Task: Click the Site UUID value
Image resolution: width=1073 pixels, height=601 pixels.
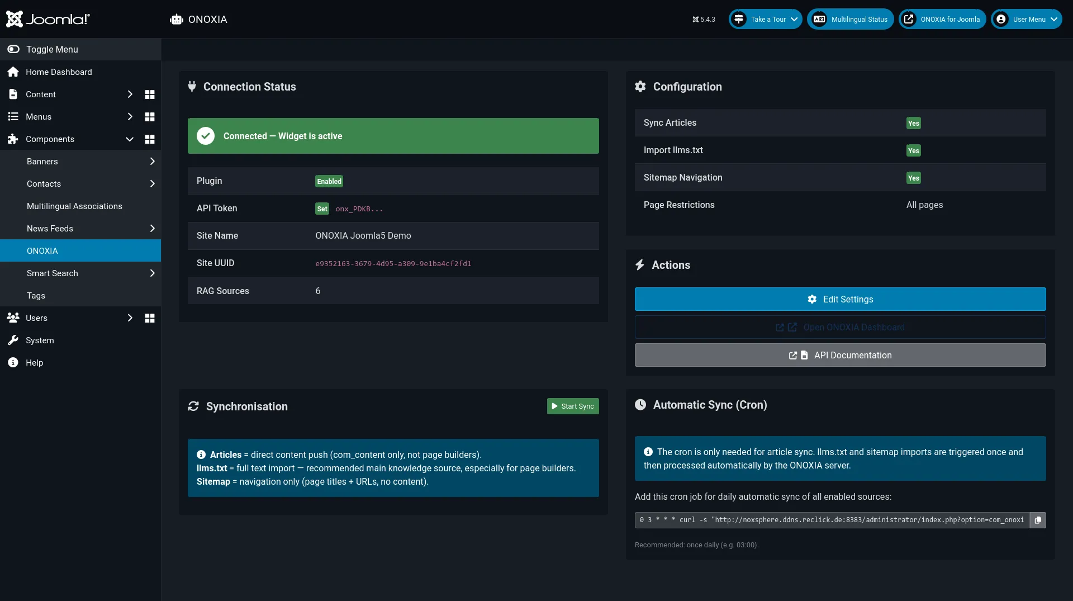Action: [393, 263]
